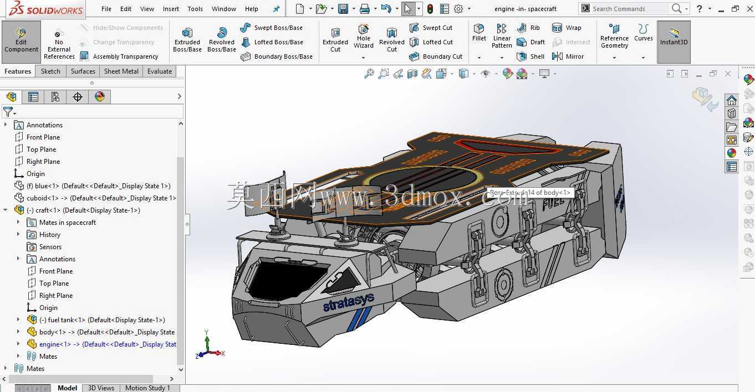
Task: Expand the engine<1> component
Action: (x=18, y=344)
